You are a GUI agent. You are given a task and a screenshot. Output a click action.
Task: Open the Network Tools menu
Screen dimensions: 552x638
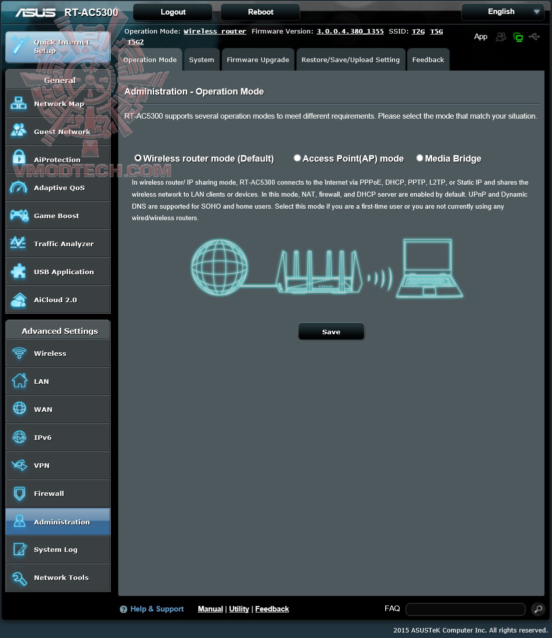coord(58,578)
